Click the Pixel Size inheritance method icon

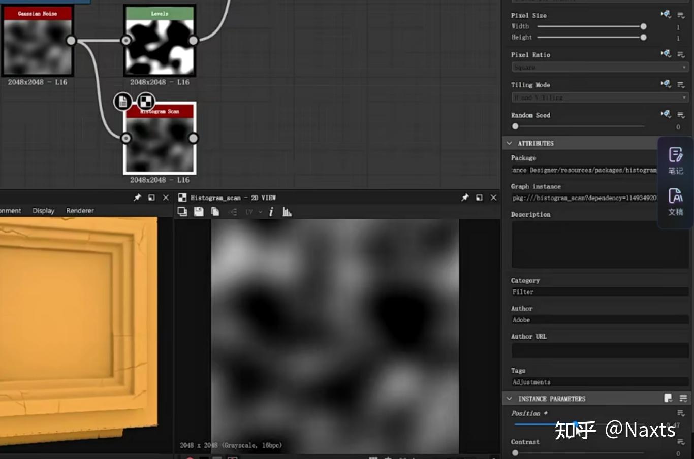666,15
